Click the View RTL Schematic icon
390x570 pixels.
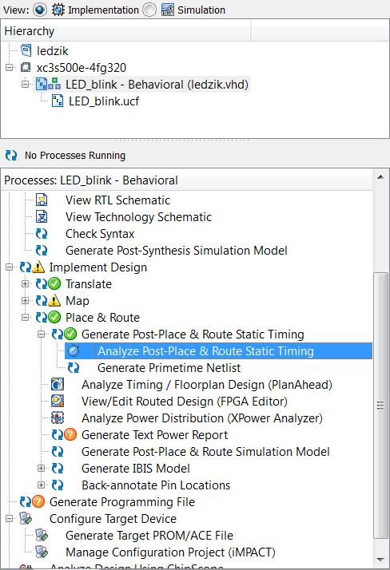point(42,200)
